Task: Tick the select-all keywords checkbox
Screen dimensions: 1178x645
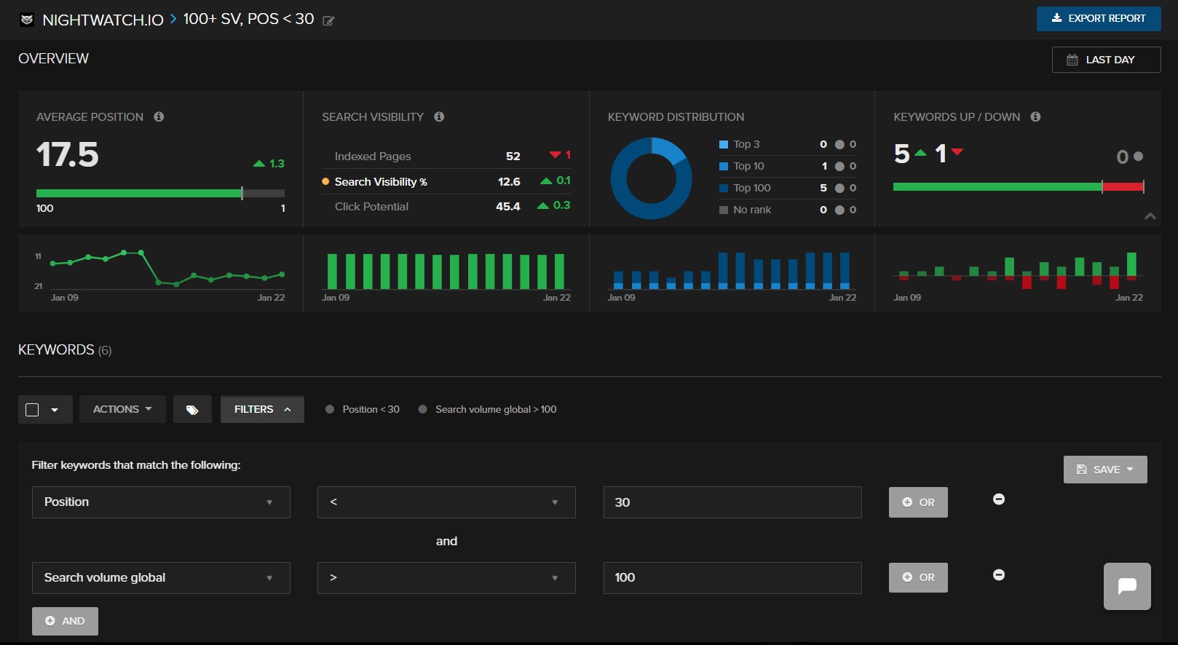Action: 32,410
